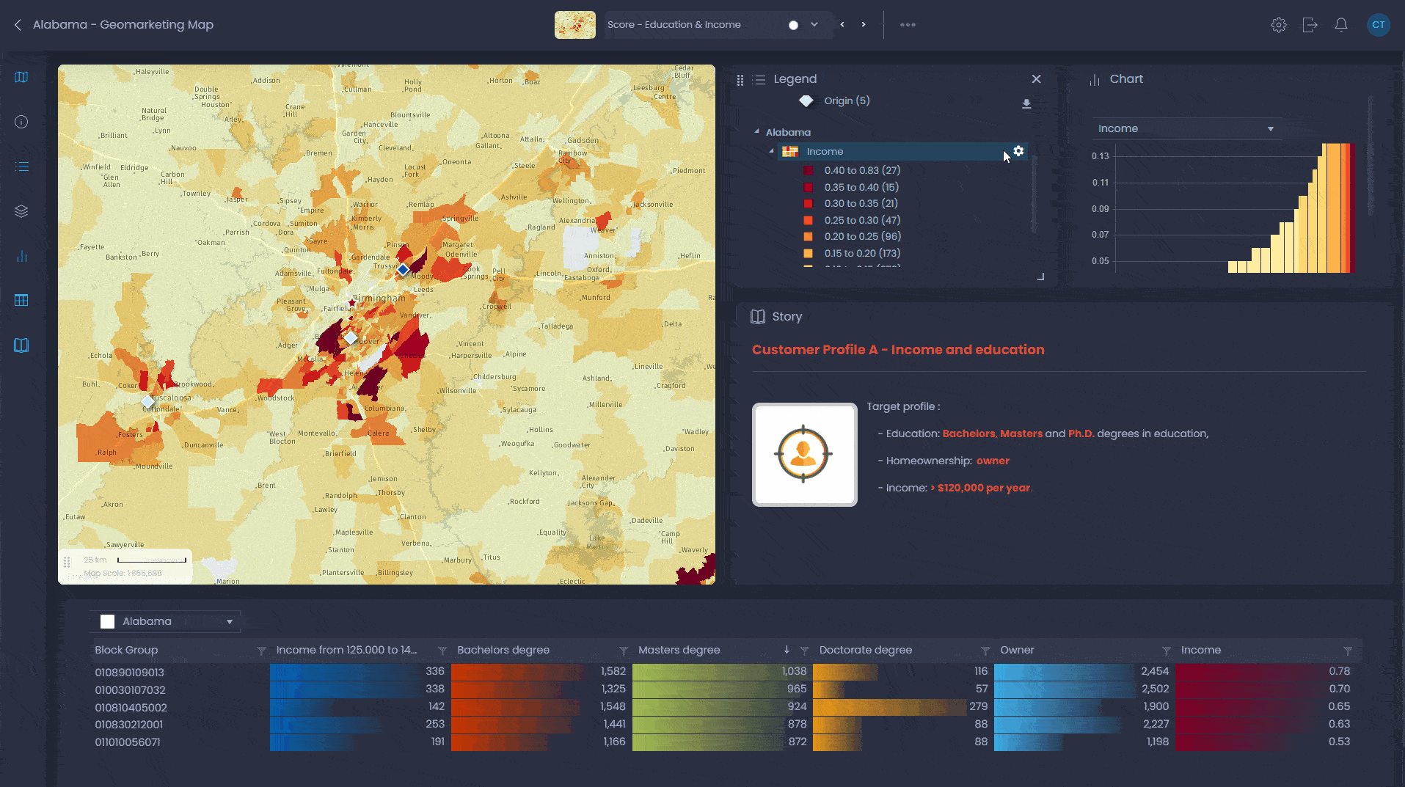Download the legend via download icon
The image size is (1405, 787).
pyautogui.click(x=1026, y=104)
